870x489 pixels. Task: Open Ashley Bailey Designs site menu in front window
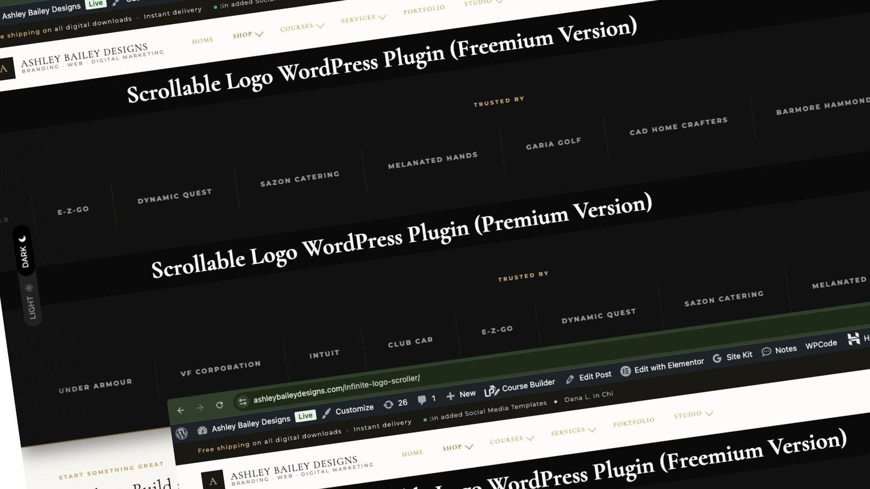(x=251, y=423)
